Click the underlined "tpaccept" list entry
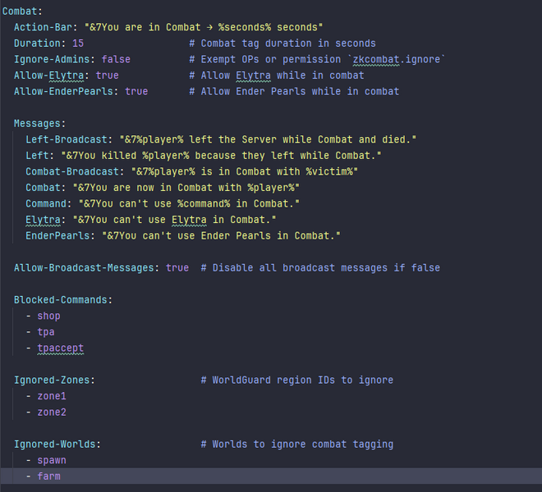 click(x=61, y=348)
